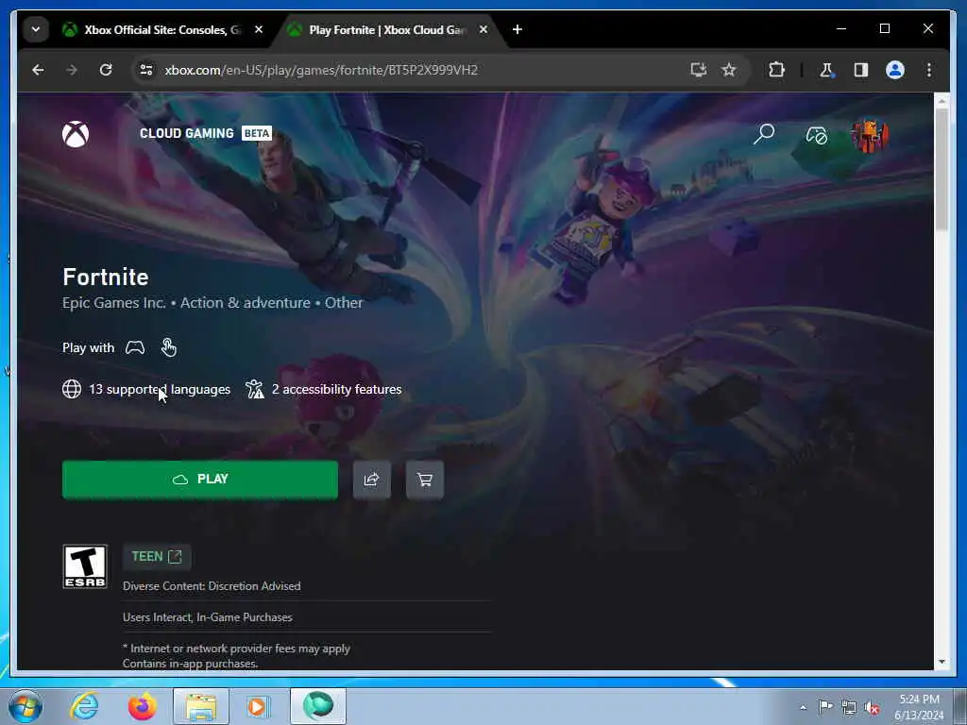
Task: Expand the tab search dropdown
Action: click(x=36, y=29)
